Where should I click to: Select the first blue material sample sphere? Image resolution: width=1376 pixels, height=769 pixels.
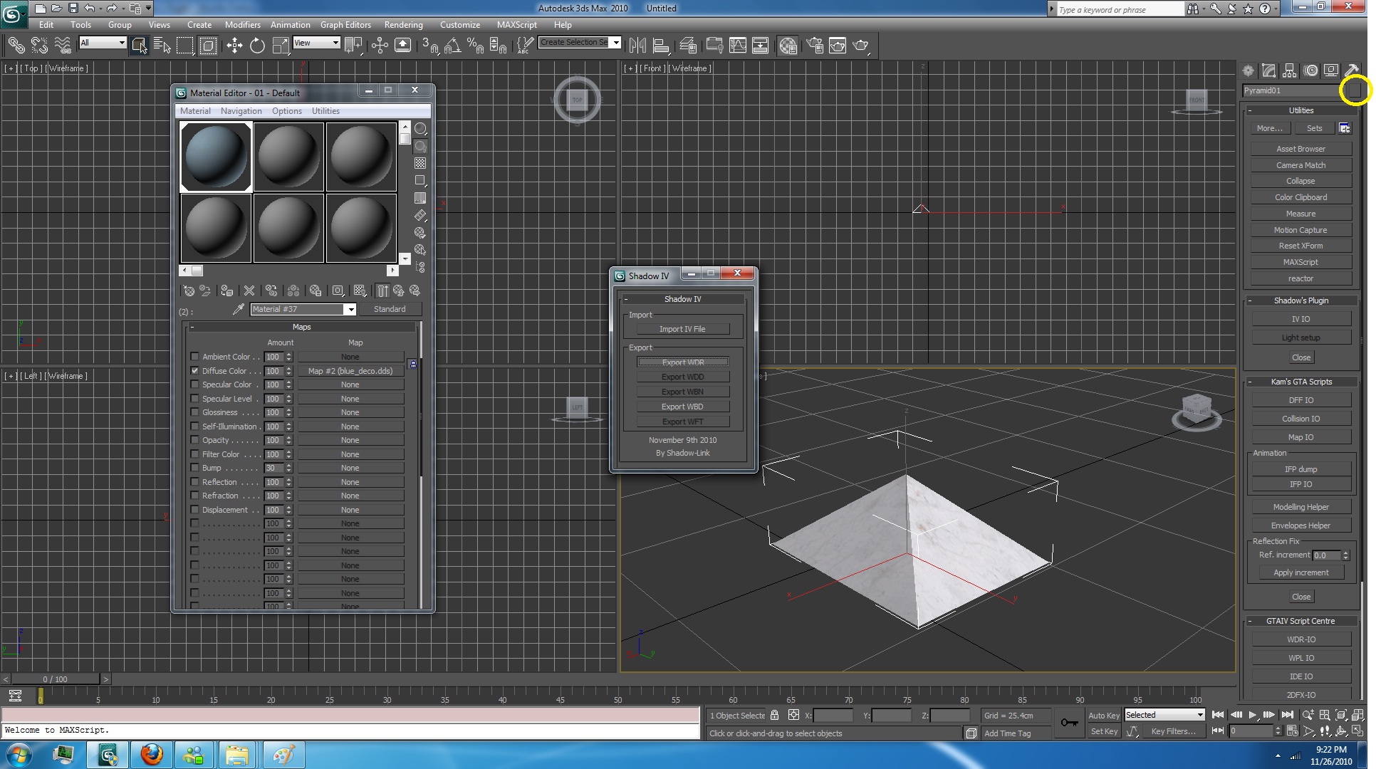216,157
